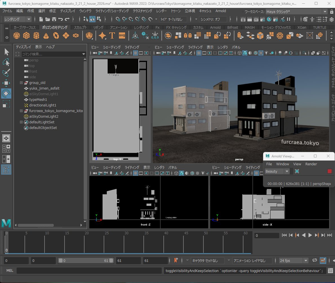
Task: Toggle playback loop mode button
Action: [315, 260]
